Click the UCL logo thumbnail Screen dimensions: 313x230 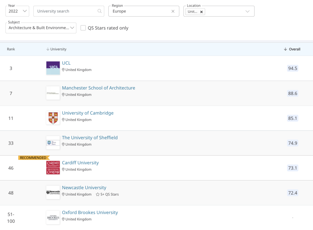tap(53, 68)
